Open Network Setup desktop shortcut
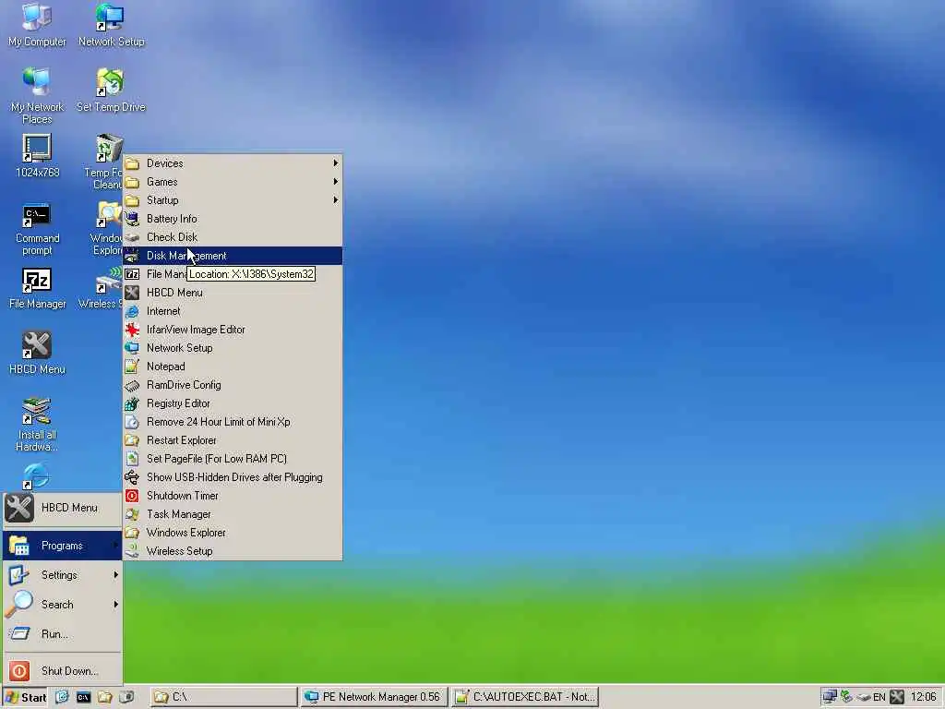Screen dimensions: 945x709 pyautogui.click(x=111, y=25)
